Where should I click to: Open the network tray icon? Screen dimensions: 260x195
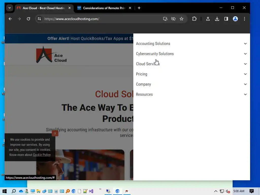point(222,191)
